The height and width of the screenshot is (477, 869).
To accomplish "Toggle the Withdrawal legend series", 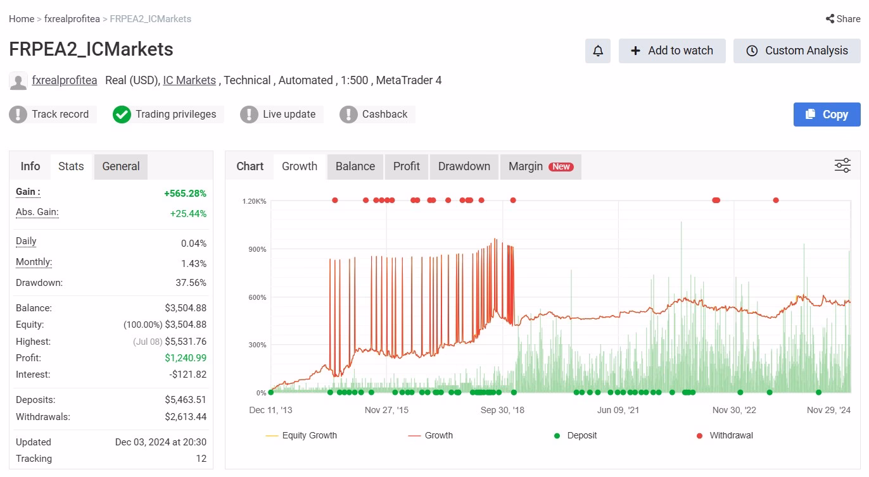I will (725, 435).
